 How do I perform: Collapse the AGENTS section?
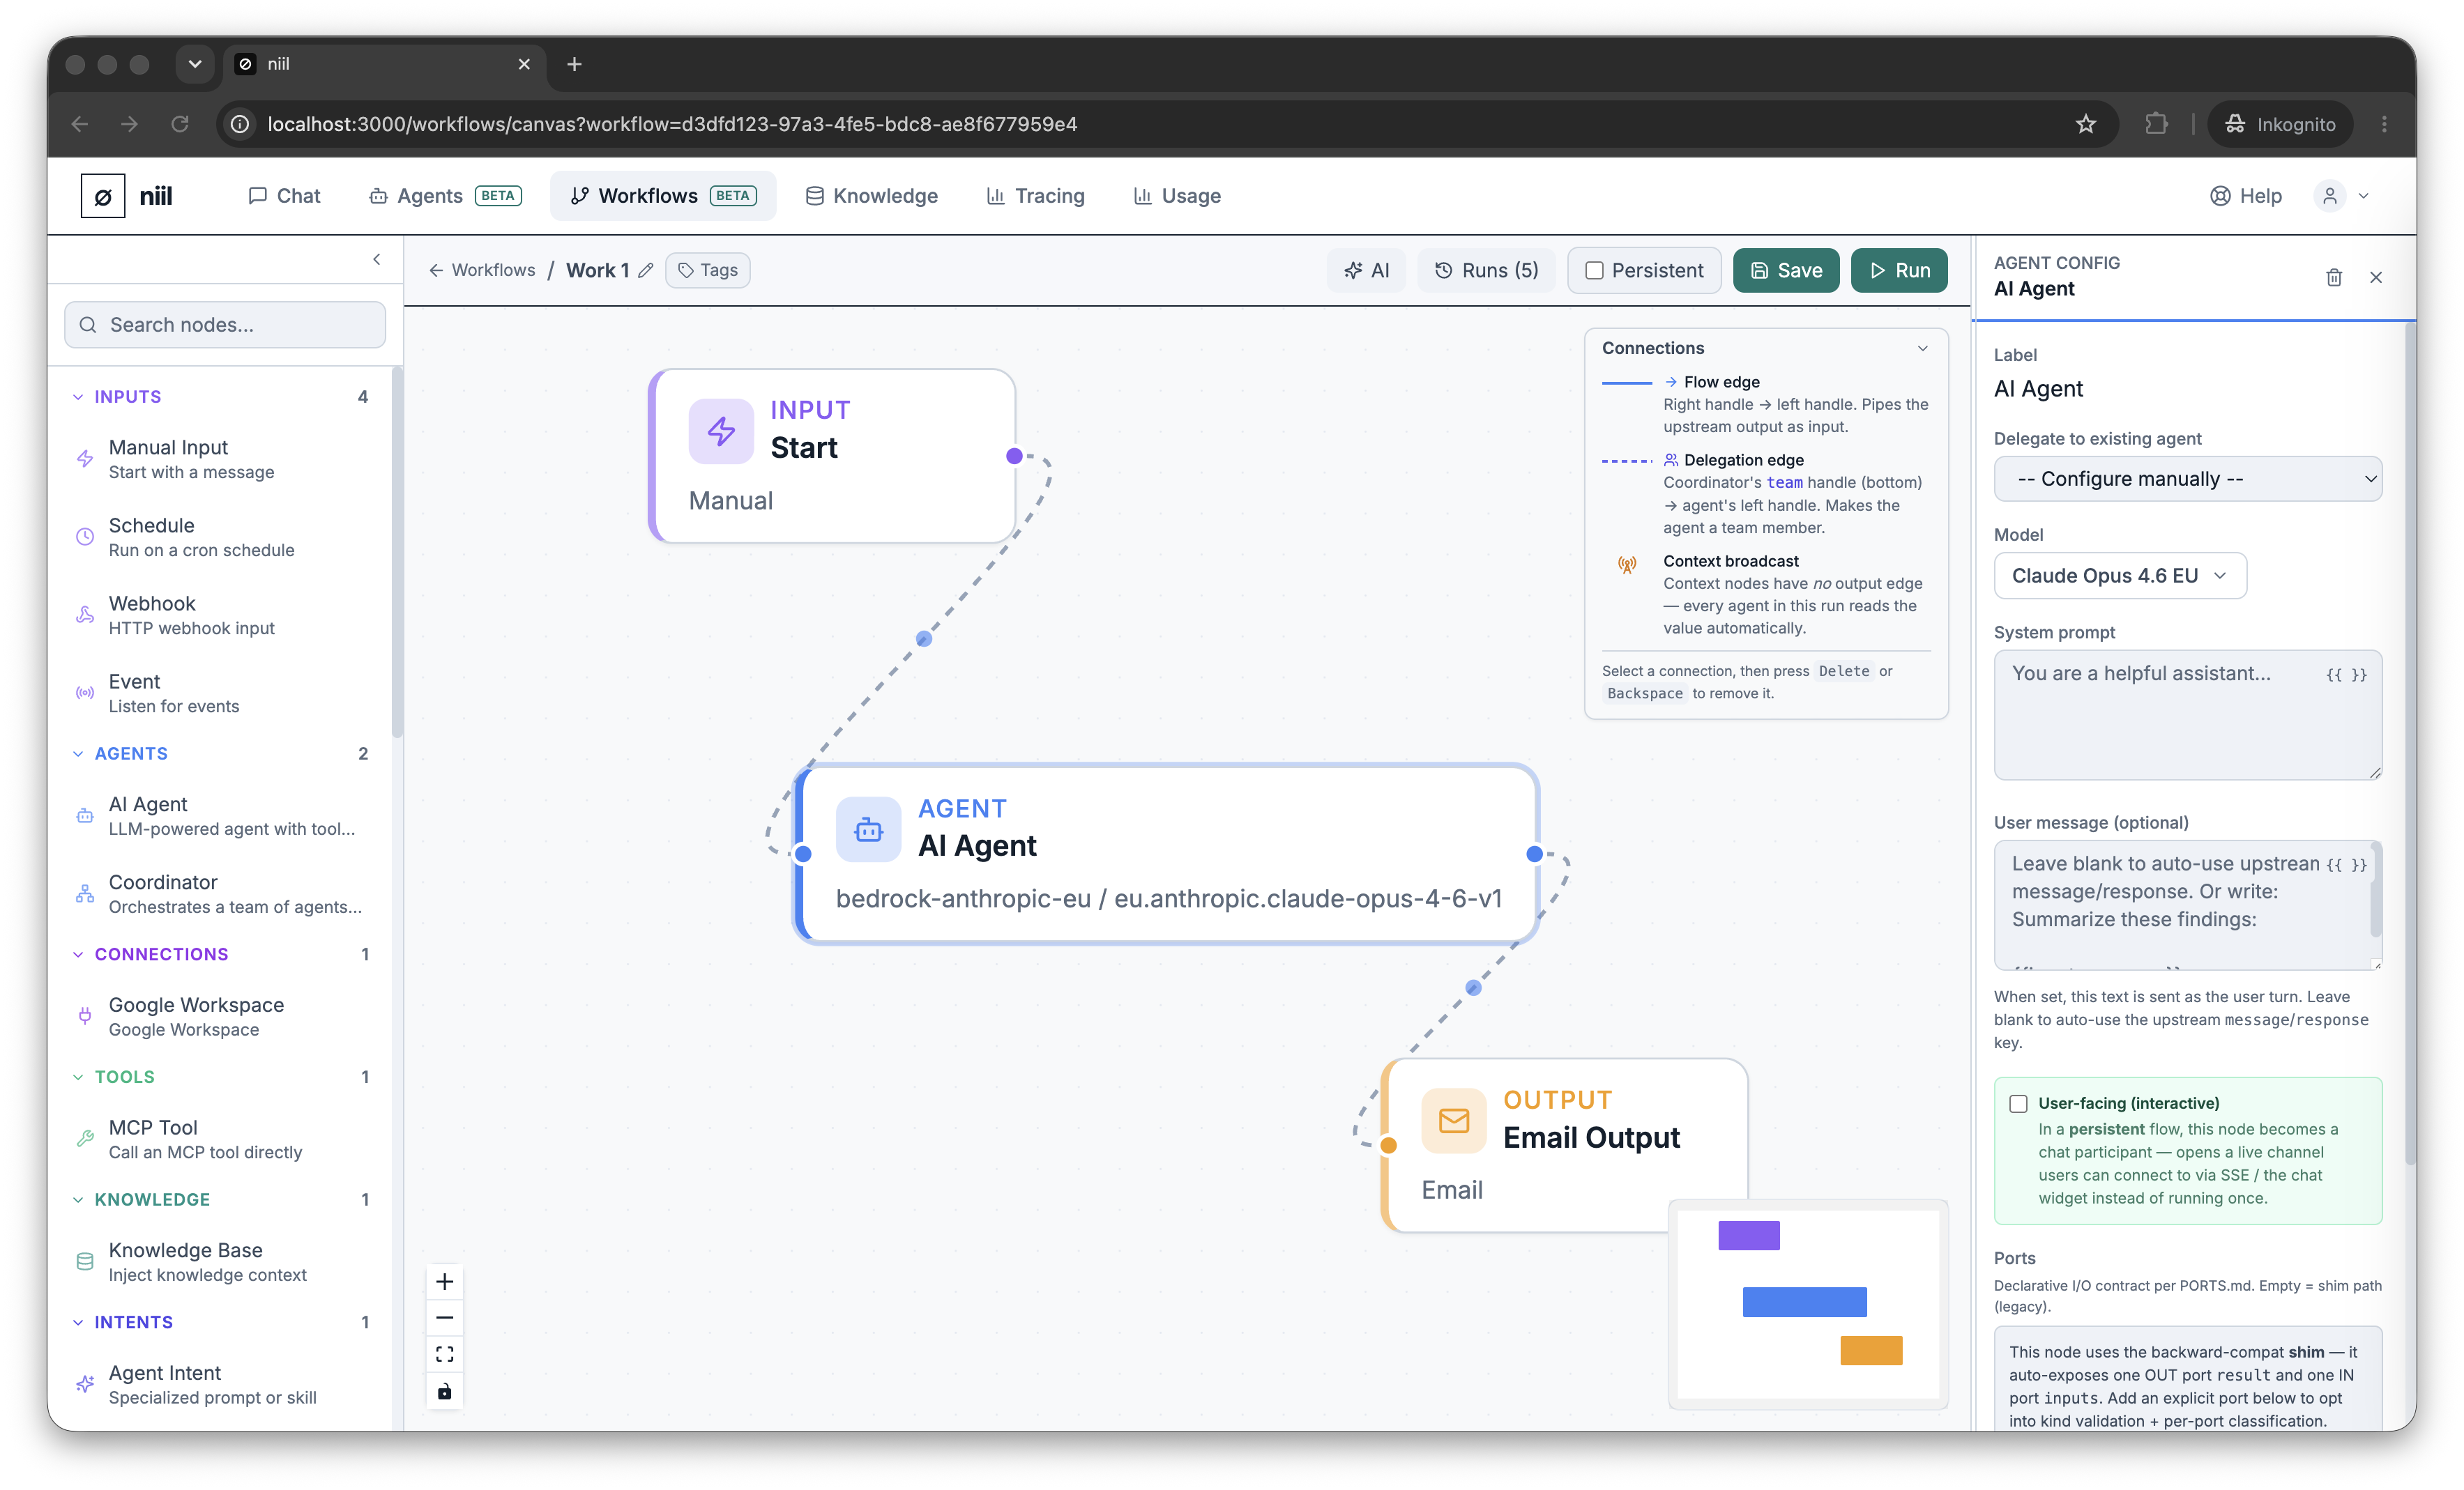tap(78, 753)
